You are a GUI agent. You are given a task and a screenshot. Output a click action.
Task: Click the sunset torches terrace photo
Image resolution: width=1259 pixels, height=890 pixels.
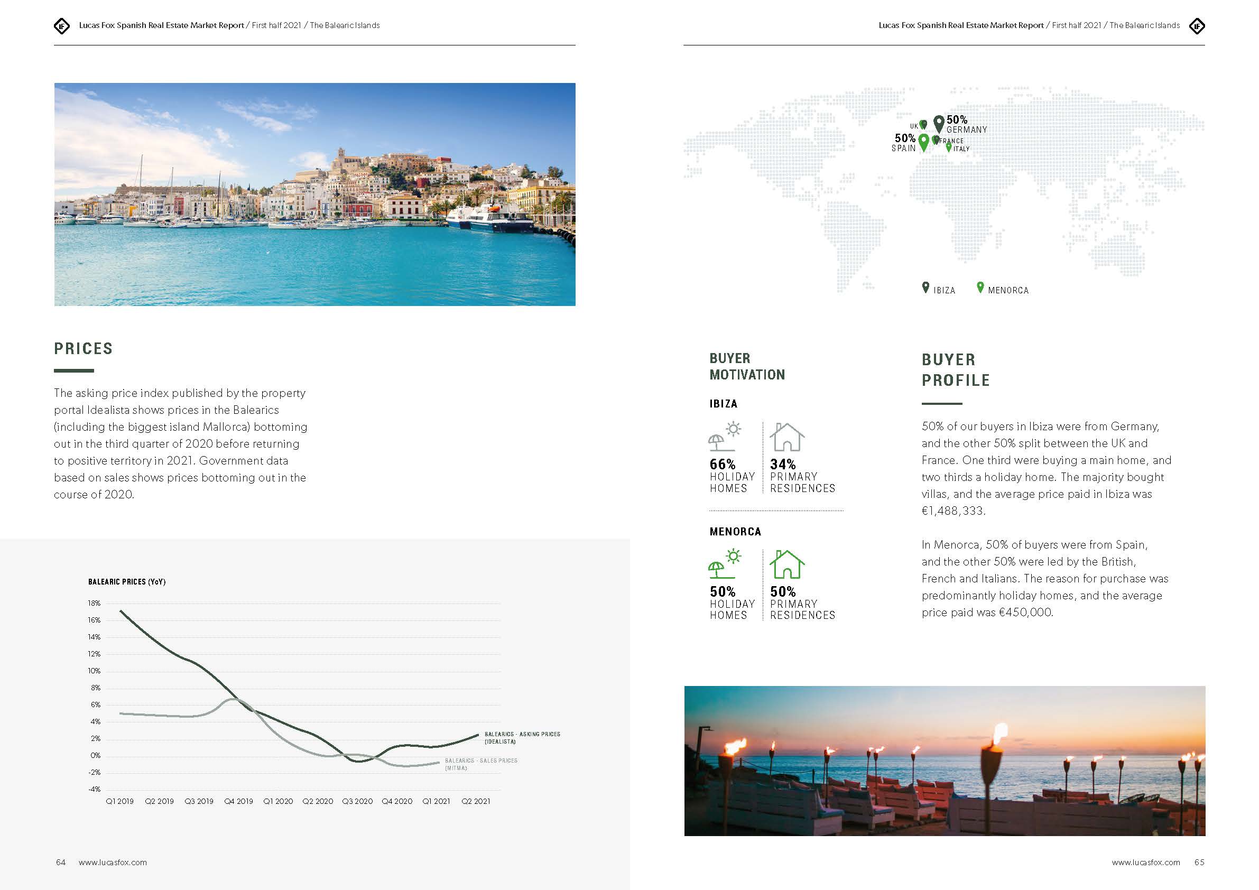point(945,761)
